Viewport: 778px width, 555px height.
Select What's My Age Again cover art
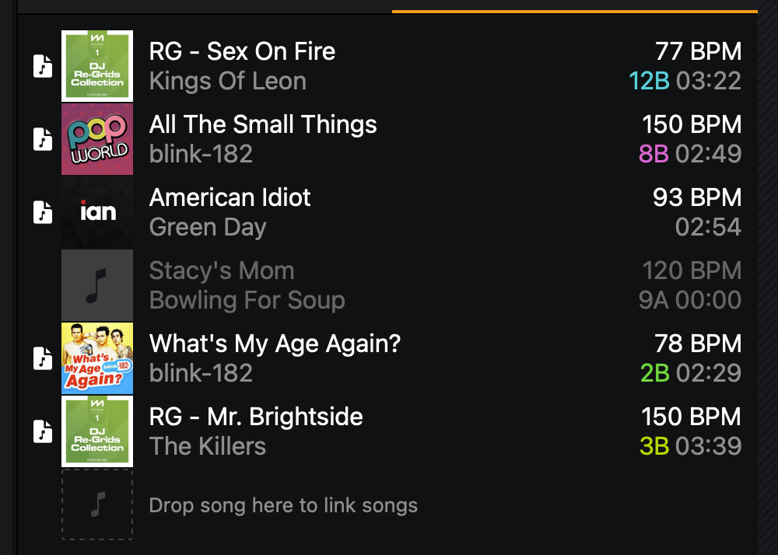click(97, 358)
